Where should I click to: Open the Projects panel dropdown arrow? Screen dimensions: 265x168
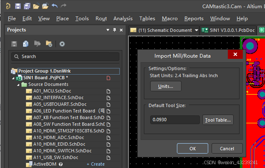click(108, 30)
